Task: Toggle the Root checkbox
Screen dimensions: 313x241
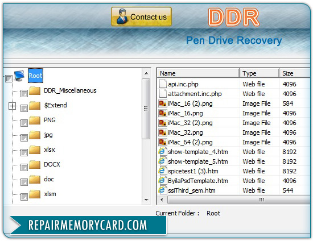Action: tap(9, 78)
